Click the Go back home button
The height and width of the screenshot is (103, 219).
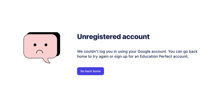(x=91, y=71)
